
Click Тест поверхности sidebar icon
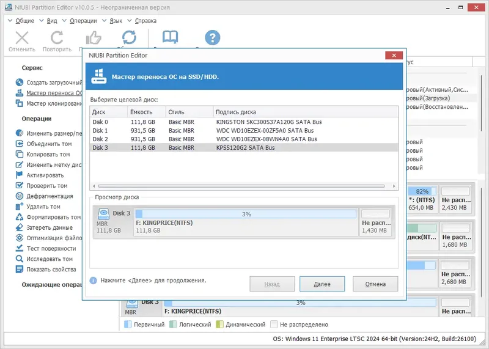pos(20,248)
